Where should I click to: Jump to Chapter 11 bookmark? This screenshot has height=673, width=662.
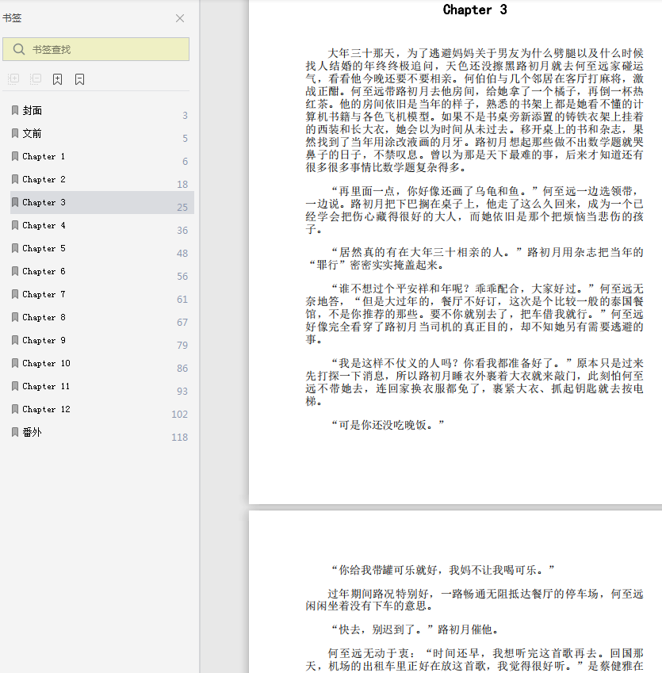coord(102,386)
